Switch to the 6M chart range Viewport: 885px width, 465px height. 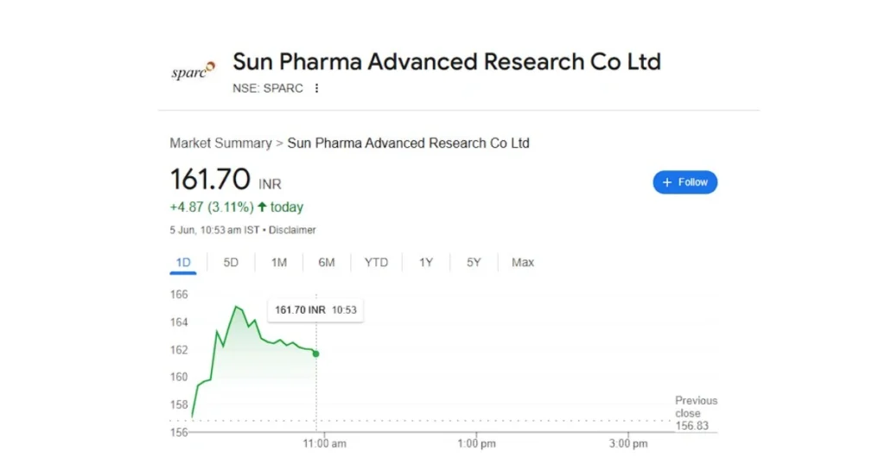click(x=326, y=263)
